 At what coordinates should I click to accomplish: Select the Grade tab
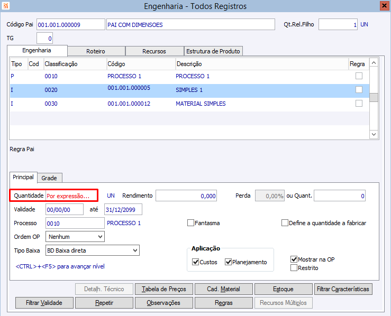pyautogui.click(x=49, y=178)
